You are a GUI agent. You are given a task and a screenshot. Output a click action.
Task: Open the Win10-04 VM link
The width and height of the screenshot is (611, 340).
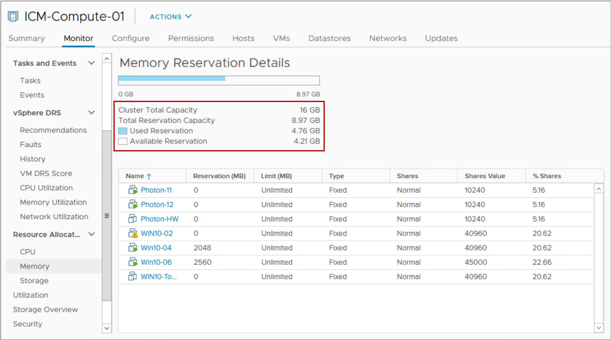(x=156, y=248)
